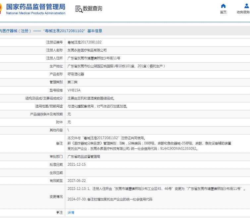Select approval date 2021-12-15
The width and height of the screenshot is (250, 219).
76,164
